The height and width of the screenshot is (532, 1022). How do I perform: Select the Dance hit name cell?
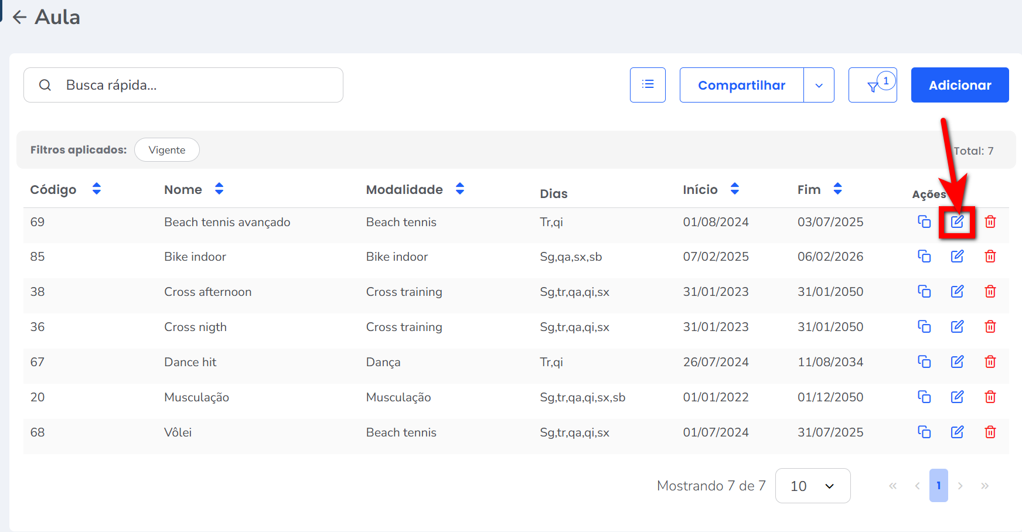[190, 362]
